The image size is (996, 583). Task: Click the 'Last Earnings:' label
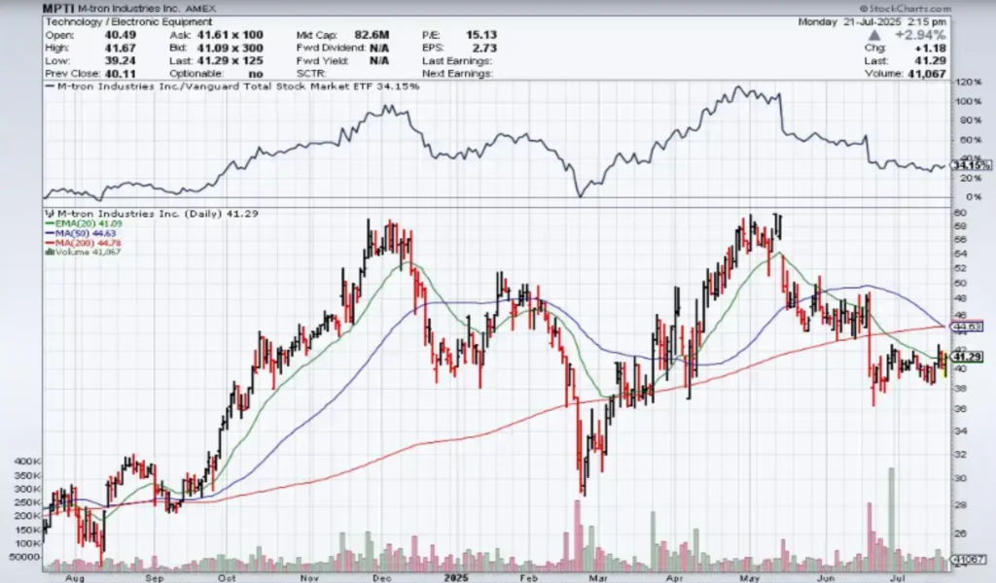[x=457, y=61]
